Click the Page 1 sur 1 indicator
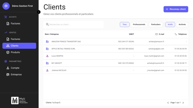 175,103
